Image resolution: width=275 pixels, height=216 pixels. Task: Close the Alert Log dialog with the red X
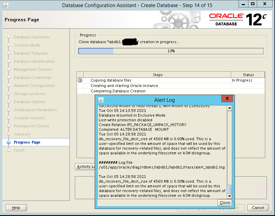pyautogui.click(x=227, y=98)
